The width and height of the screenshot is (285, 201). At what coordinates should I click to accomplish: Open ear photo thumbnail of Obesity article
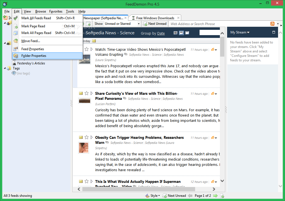pyautogui.click(x=83, y=147)
